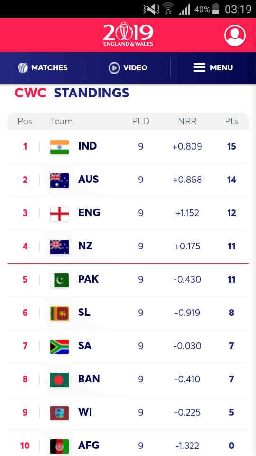This screenshot has width=256, height=456.
Task: Click the NRR column header
Action: point(187,121)
